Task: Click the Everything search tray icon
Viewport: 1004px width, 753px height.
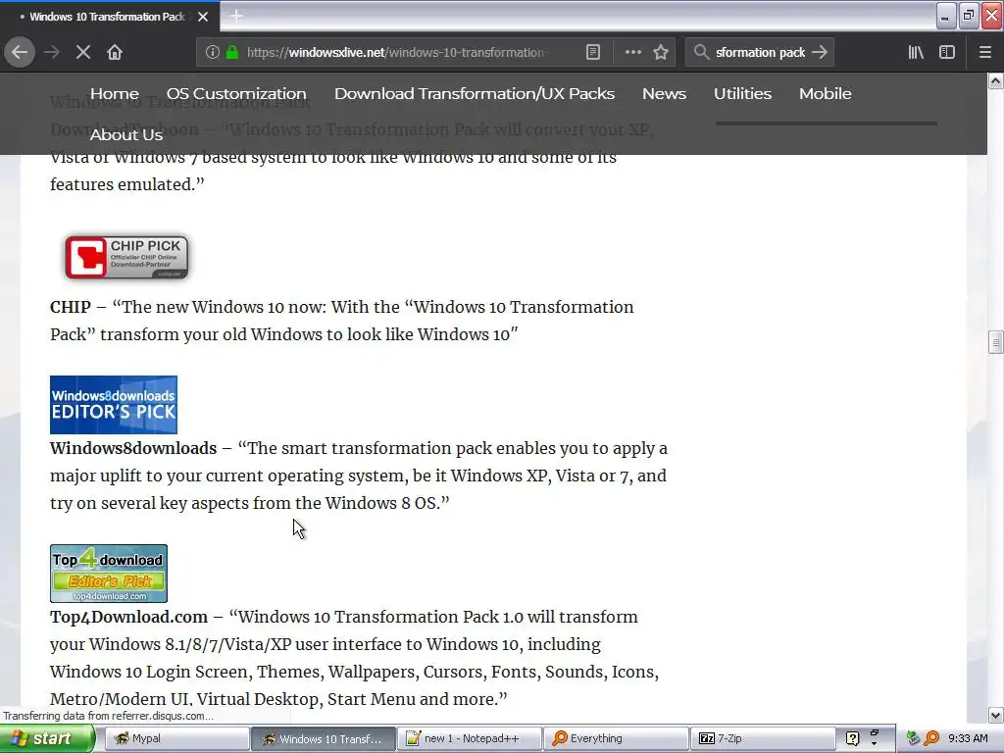Action: (x=931, y=738)
